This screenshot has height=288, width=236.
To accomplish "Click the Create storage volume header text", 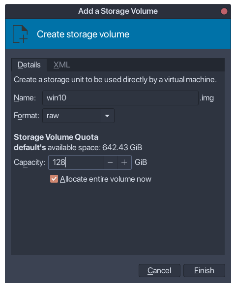I will pyautogui.click(x=83, y=34).
